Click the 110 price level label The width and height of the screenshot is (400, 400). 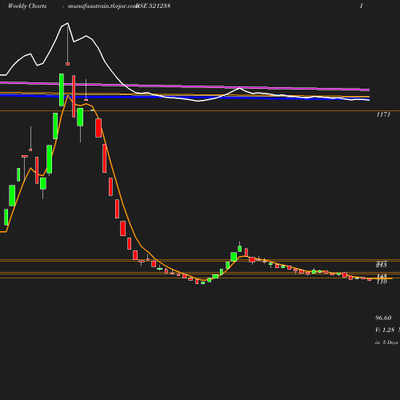pyautogui.click(x=382, y=282)
